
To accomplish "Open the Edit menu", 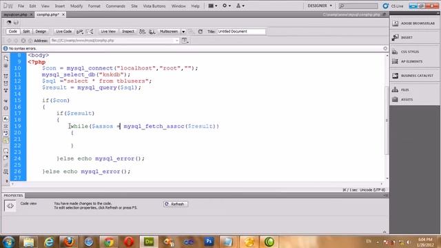I will pos(32,6).
